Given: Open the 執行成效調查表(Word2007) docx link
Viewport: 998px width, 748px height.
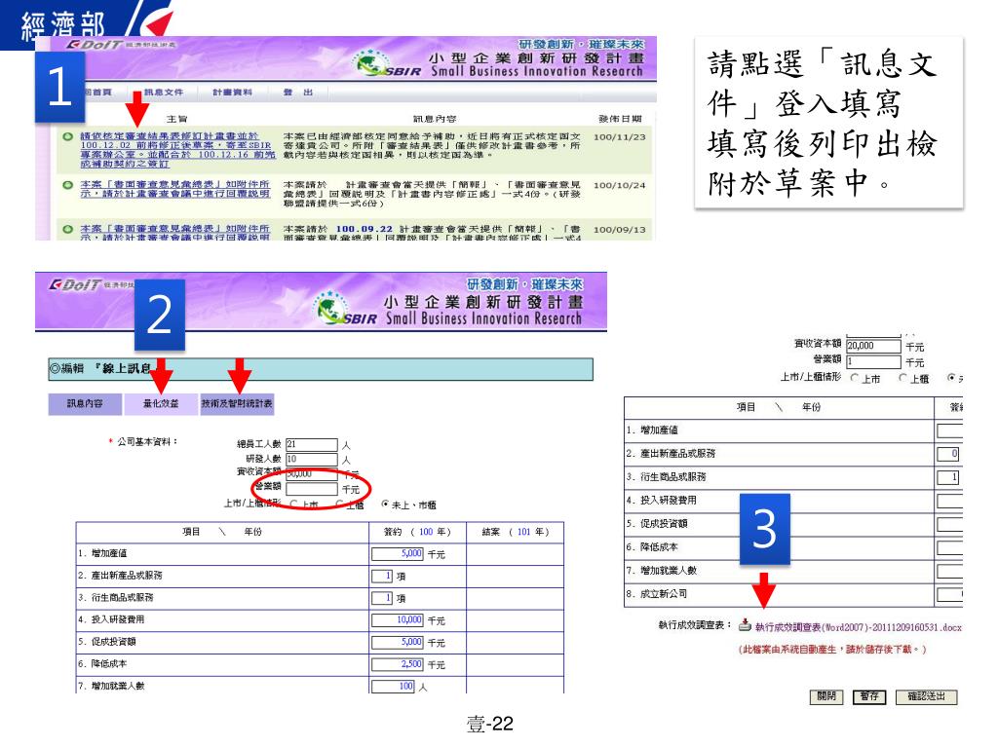Looking at the screenshot, I should click(858, 627).
